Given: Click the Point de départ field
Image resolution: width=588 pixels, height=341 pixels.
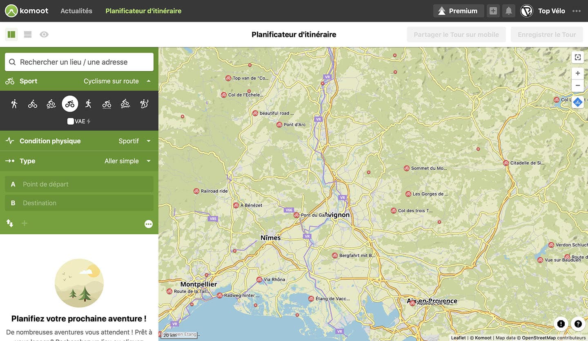Looking at the screenshot, I should (x=79, y=184).
